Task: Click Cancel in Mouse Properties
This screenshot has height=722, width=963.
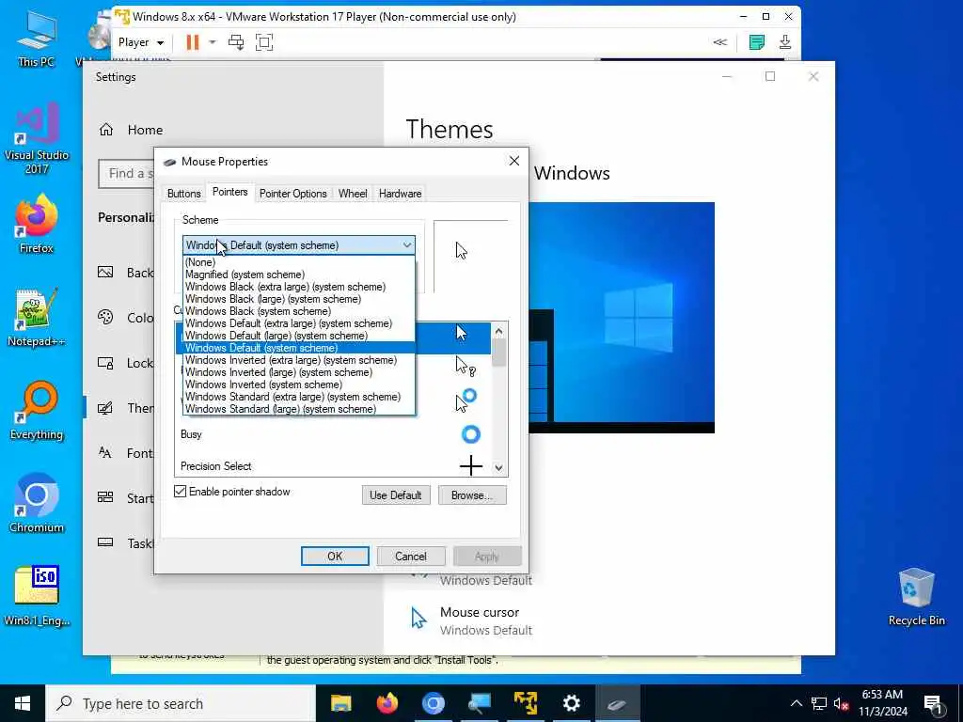Action: [410, 557]
